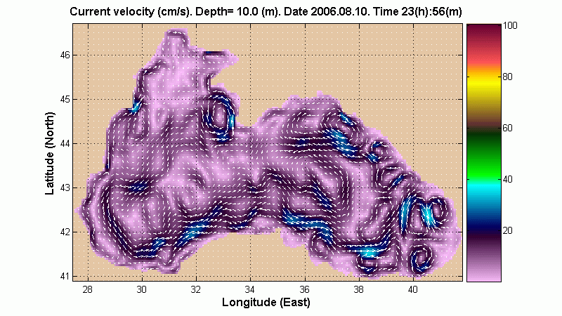Click longitude tick label 28
This screenshot has width=562, height=316.
[x=87, y=289]
